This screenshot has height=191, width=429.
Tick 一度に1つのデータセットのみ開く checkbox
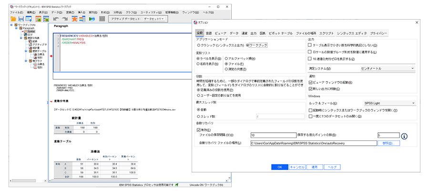pyautogui.click(x=310, y=117)
